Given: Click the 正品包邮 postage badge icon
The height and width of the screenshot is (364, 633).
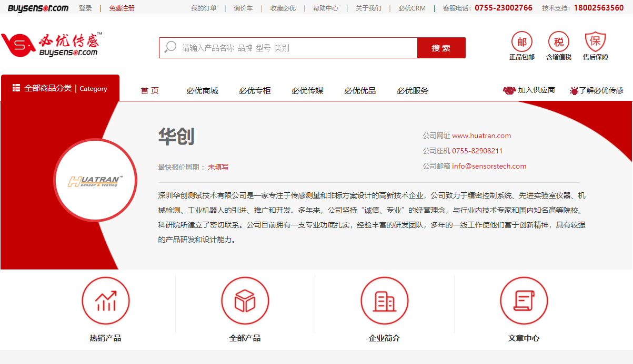Looking at the screenshot, I should tap(522, 41).
